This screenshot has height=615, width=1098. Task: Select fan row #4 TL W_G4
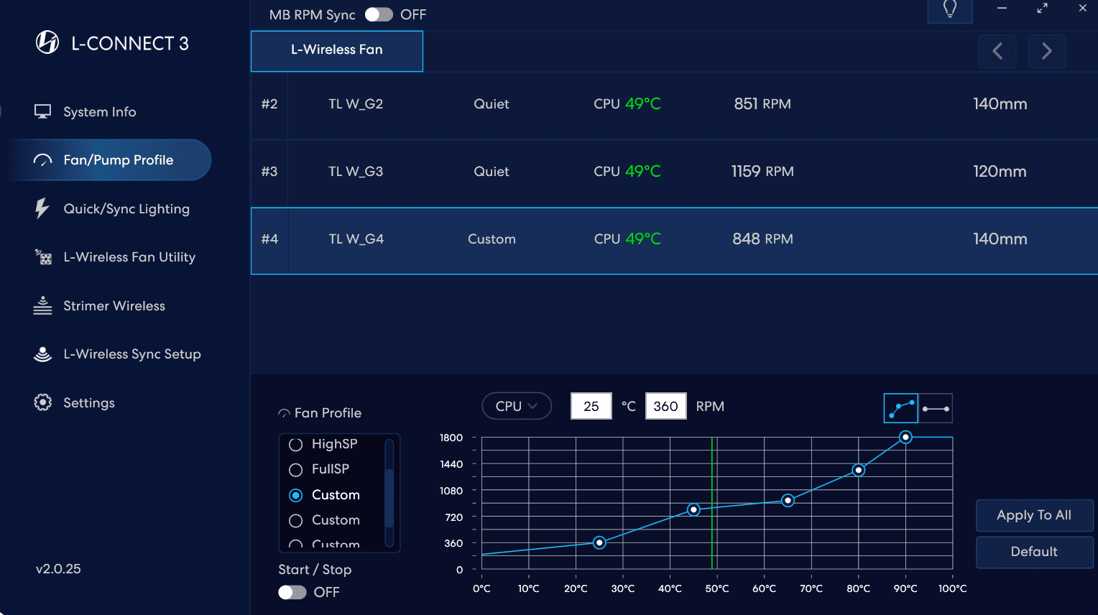[674, 241]
